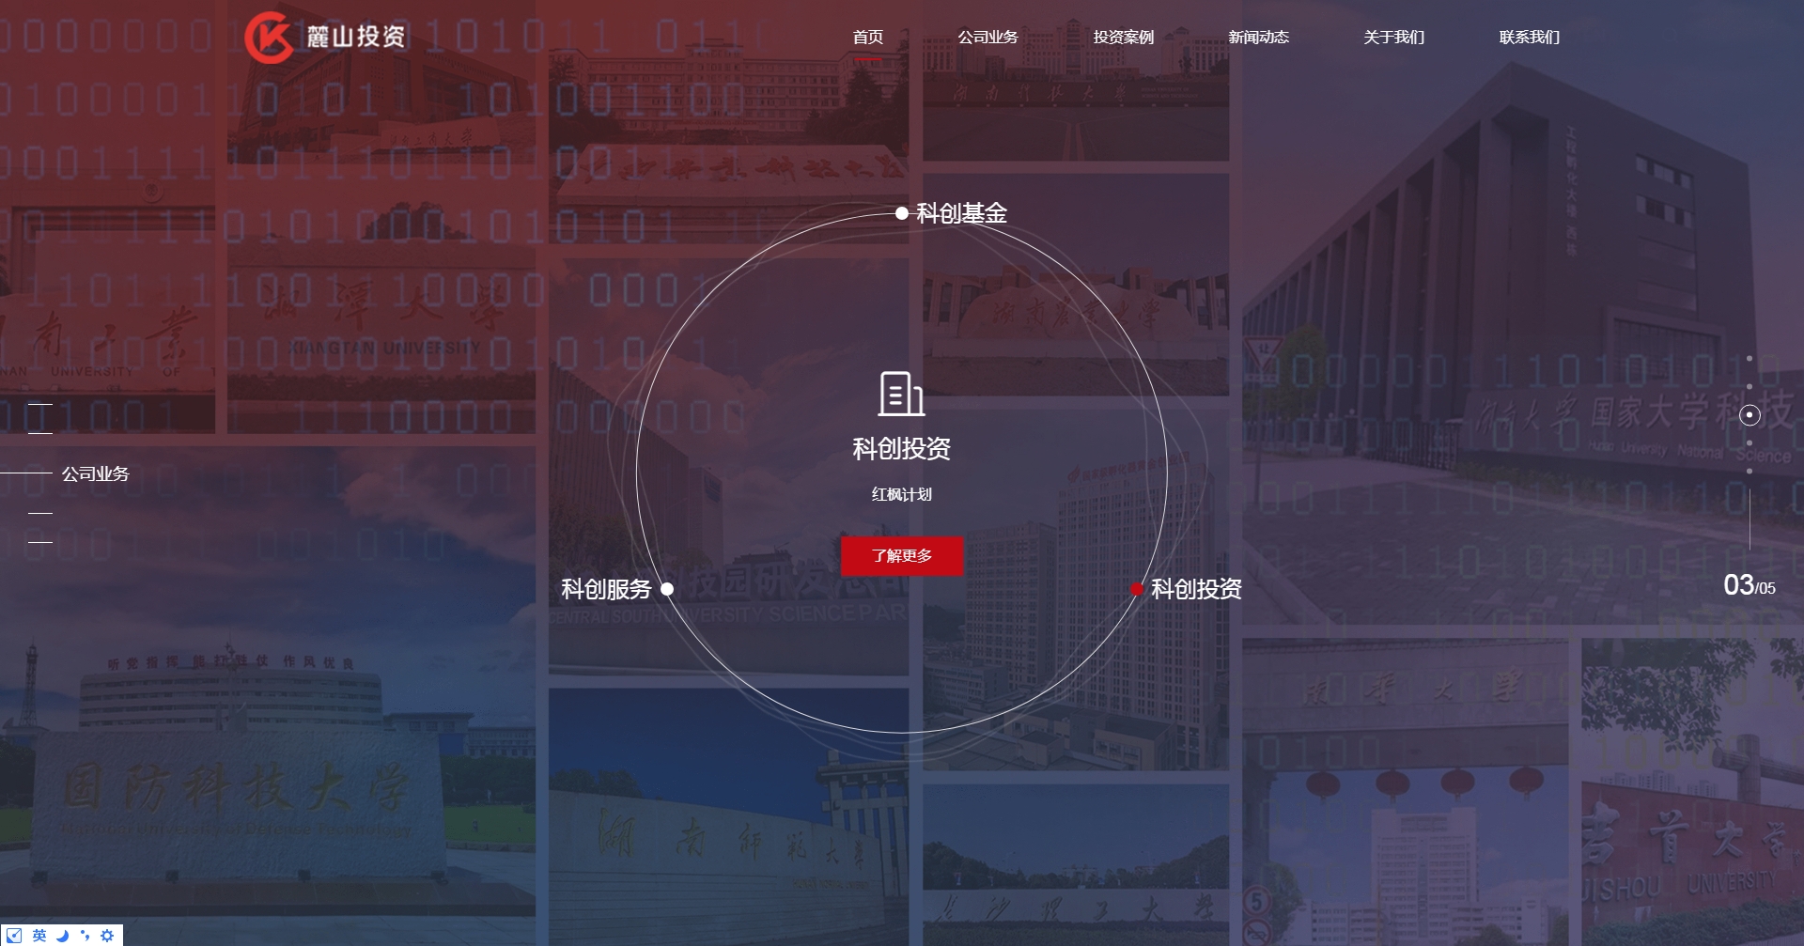Go to 投资案例 in the navigation
Viewport: 1804px width, 946px height.
coord(1123,38)
